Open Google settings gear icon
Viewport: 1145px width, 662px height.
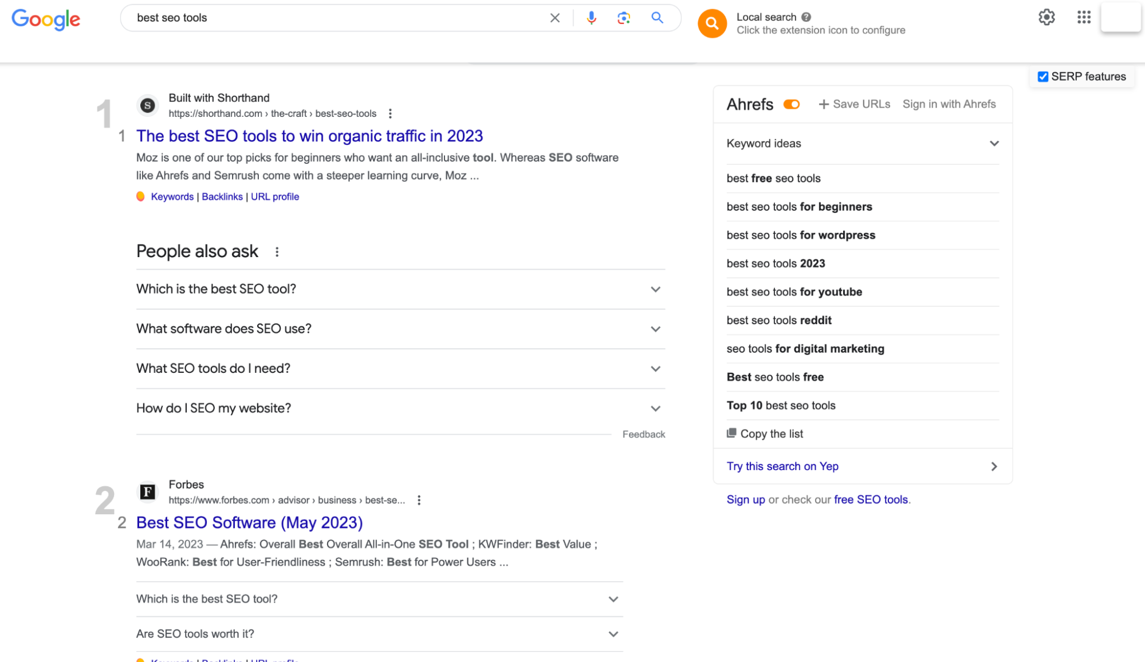click(x=1046, y=17)
